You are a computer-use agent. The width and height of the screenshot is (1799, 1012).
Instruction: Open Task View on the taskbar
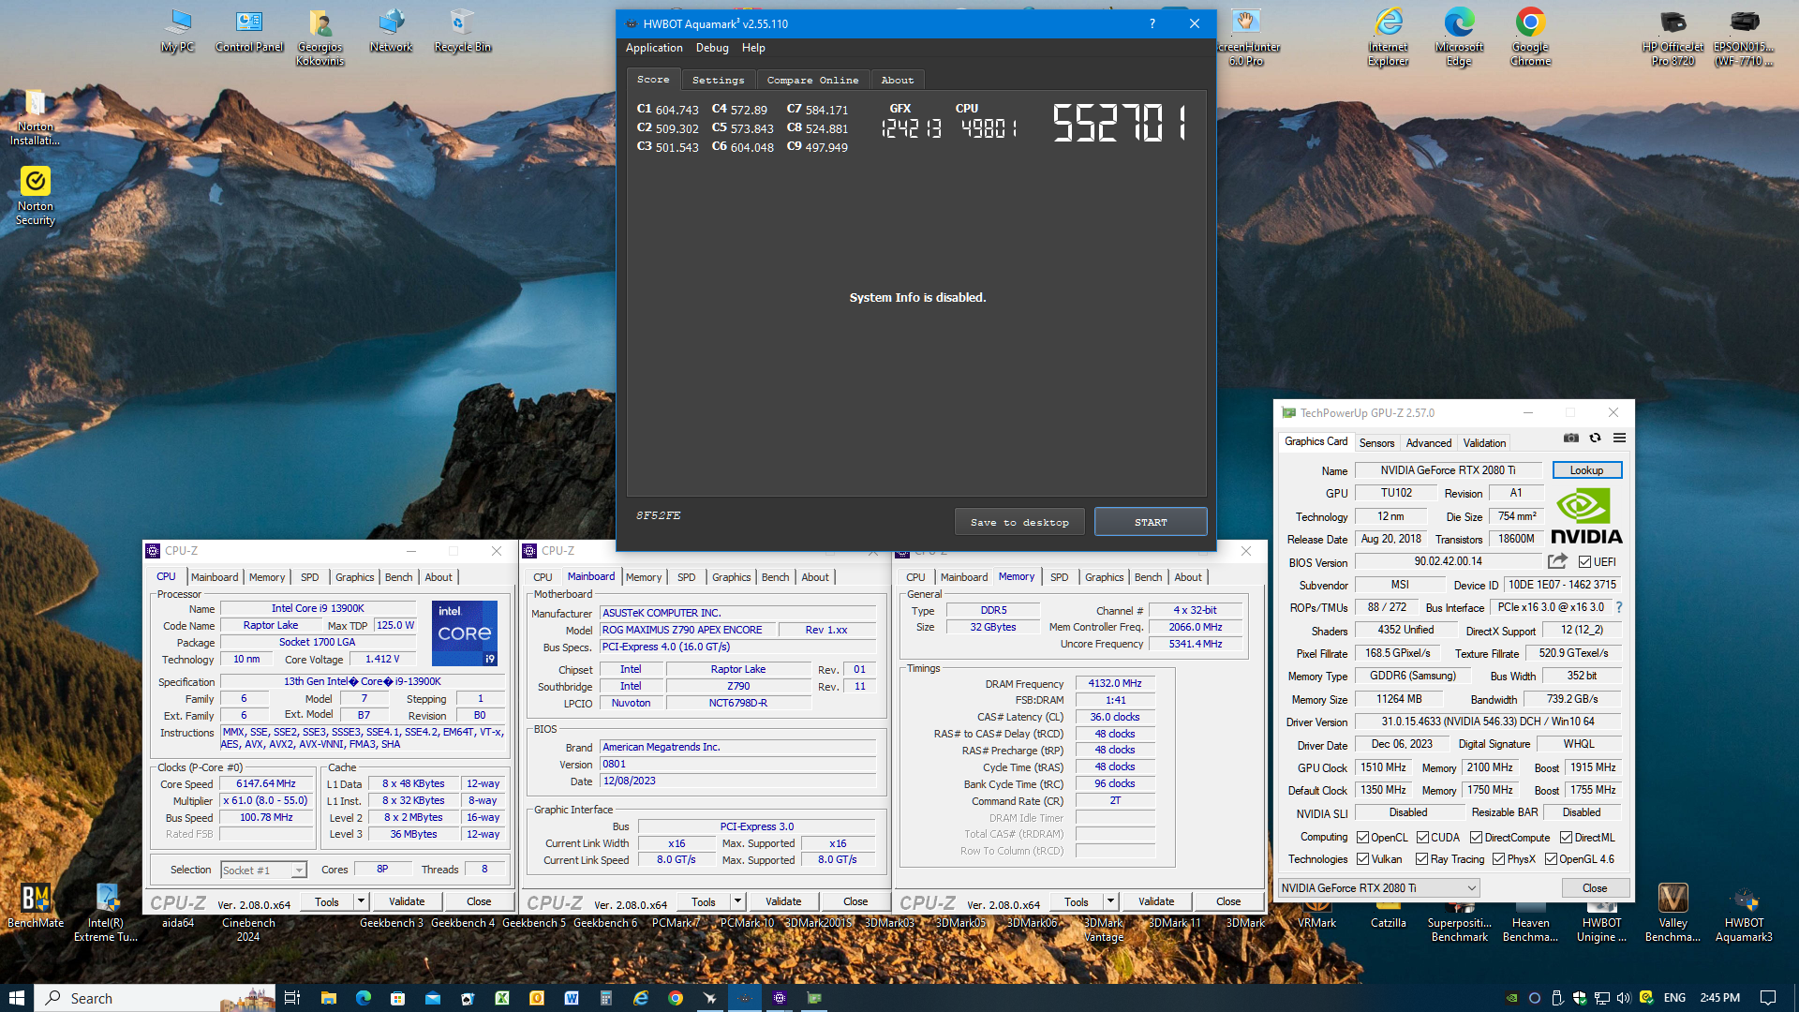[x=291, y=998]
